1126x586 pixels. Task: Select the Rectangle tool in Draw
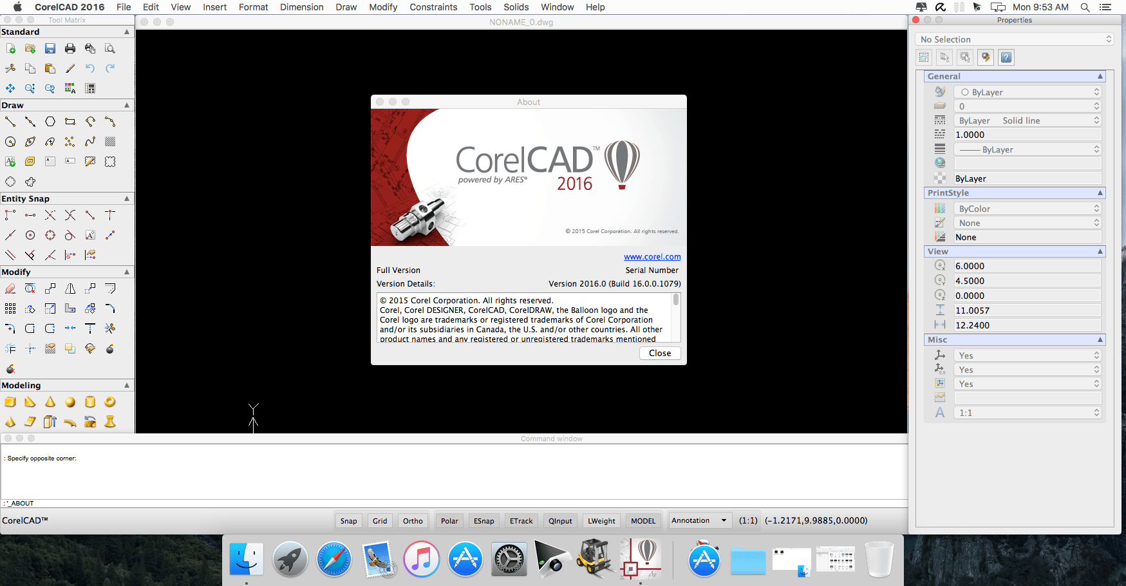(x=70, y=122)
